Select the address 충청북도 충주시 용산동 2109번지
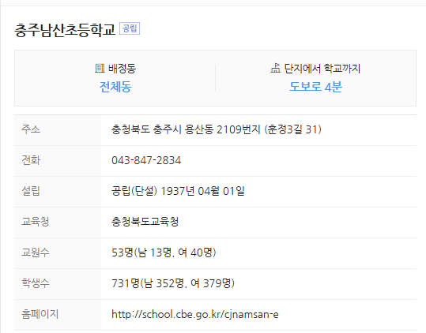The image size is (426, 333). point(186,129)
